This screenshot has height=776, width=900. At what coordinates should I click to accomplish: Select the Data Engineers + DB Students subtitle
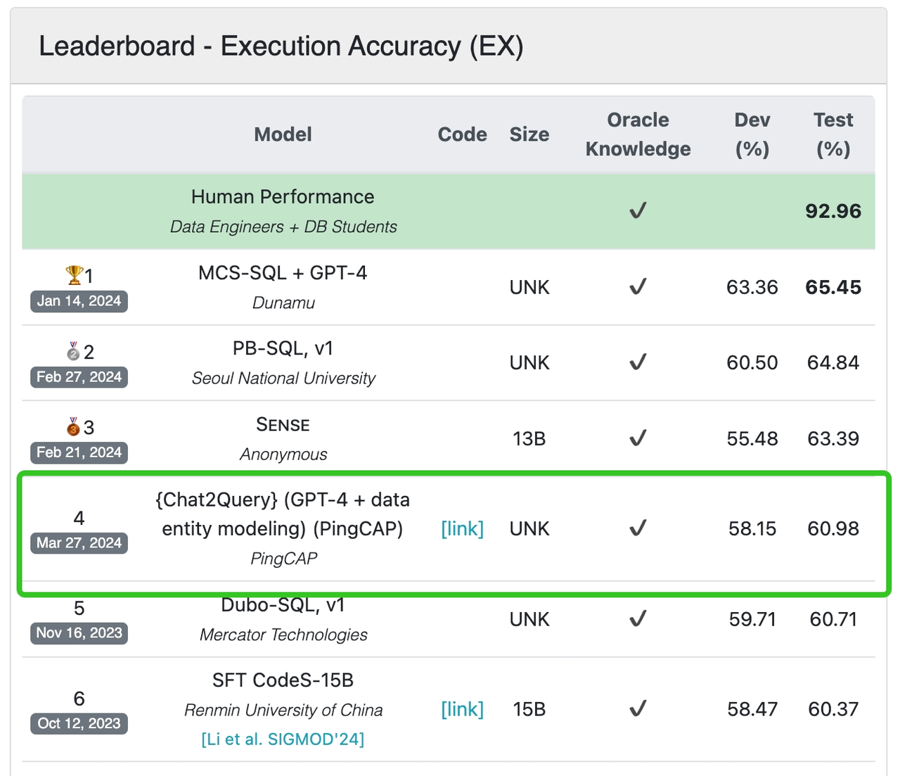[283, 227]
